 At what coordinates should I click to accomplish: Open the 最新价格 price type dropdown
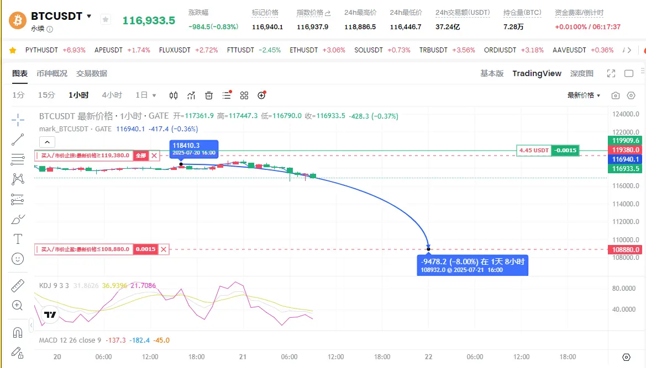click(584, 95)
